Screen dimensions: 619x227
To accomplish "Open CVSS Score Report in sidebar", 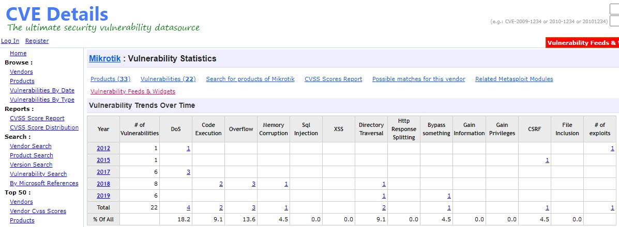I will tap(37, 118).
